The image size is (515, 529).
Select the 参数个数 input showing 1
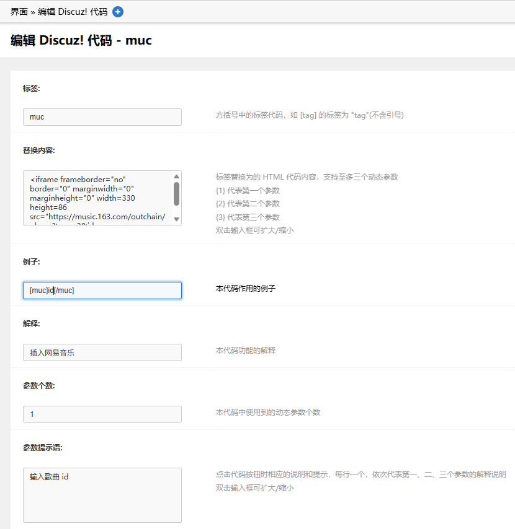pos(102,414)
